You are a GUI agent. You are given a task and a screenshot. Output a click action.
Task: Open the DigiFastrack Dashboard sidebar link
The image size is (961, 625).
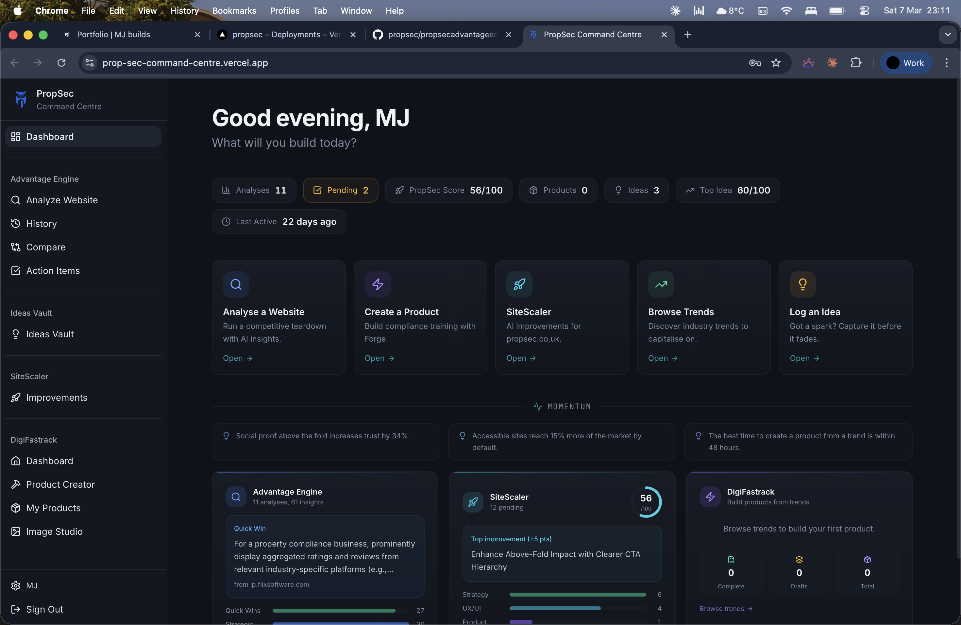[83, 461]
